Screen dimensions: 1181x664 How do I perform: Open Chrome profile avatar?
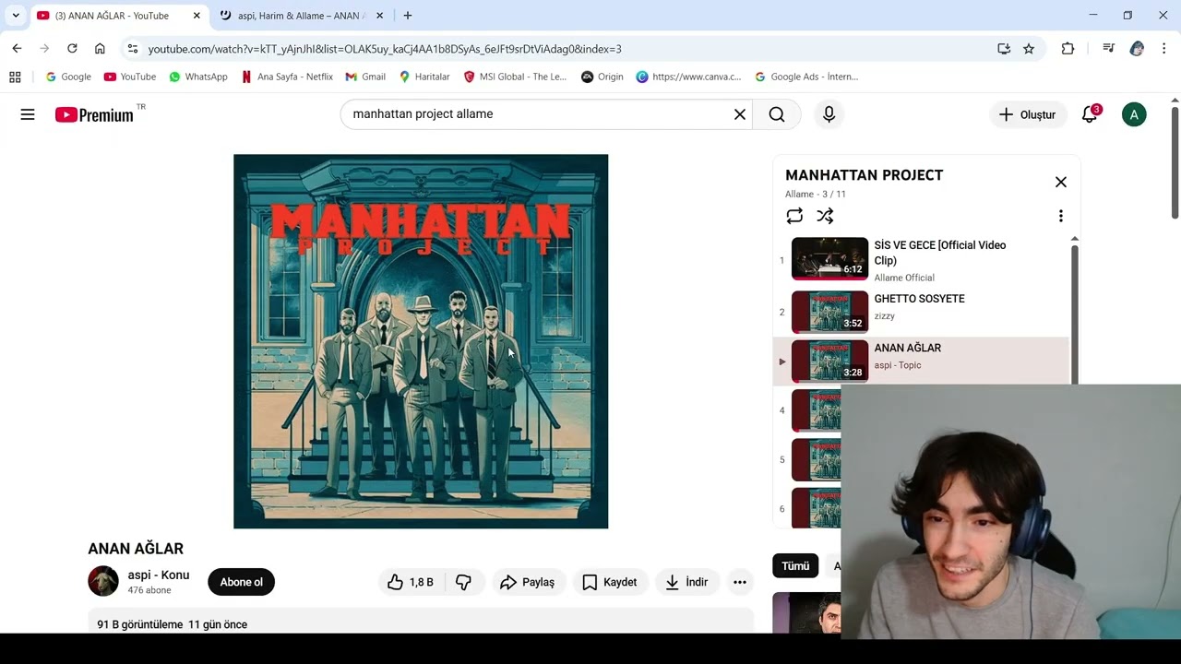click(x=1137, y=49)
